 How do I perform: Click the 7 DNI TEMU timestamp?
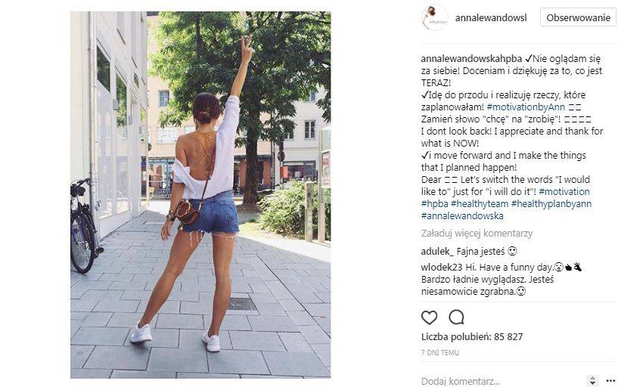pyautogui.click(x=439, y=352)
